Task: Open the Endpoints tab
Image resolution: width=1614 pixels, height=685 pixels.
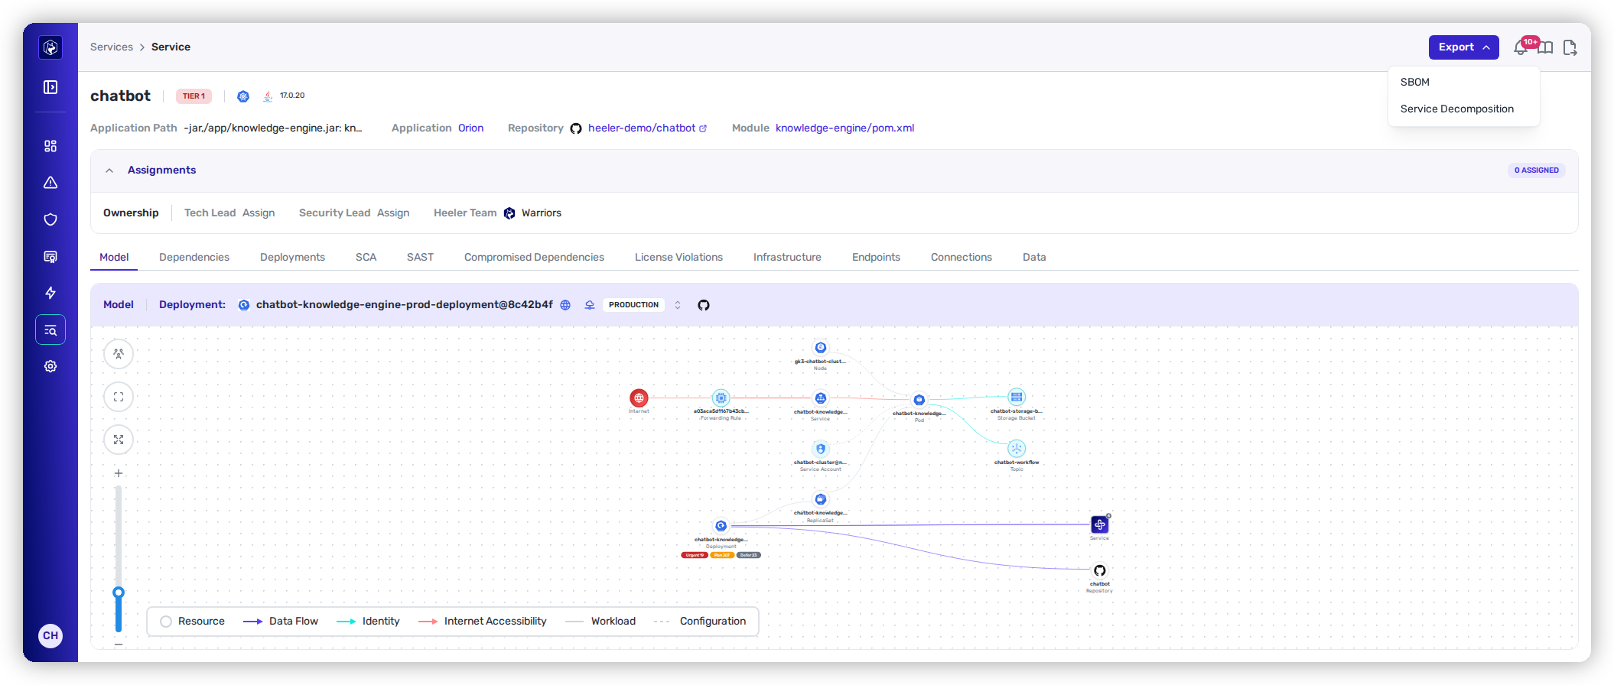Action: [x=876, y=257]
